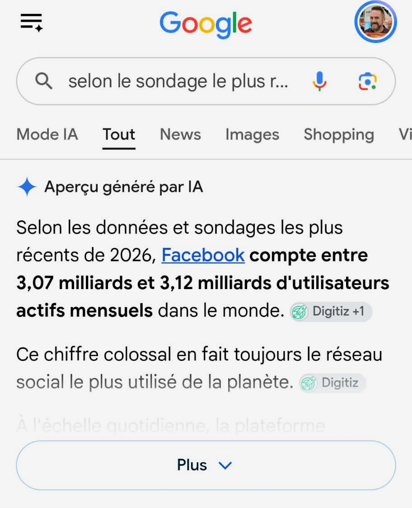Open the hamburger menu with sparkle icon
412x508 pixels.
[31, 23]
